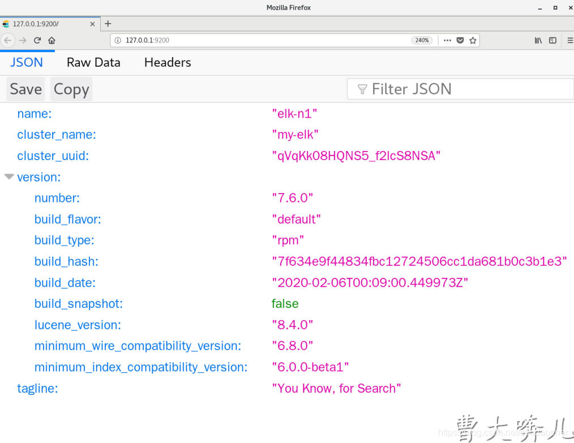The image size is (574, 443).
Task: Select the tagline key
Action: 38,388
